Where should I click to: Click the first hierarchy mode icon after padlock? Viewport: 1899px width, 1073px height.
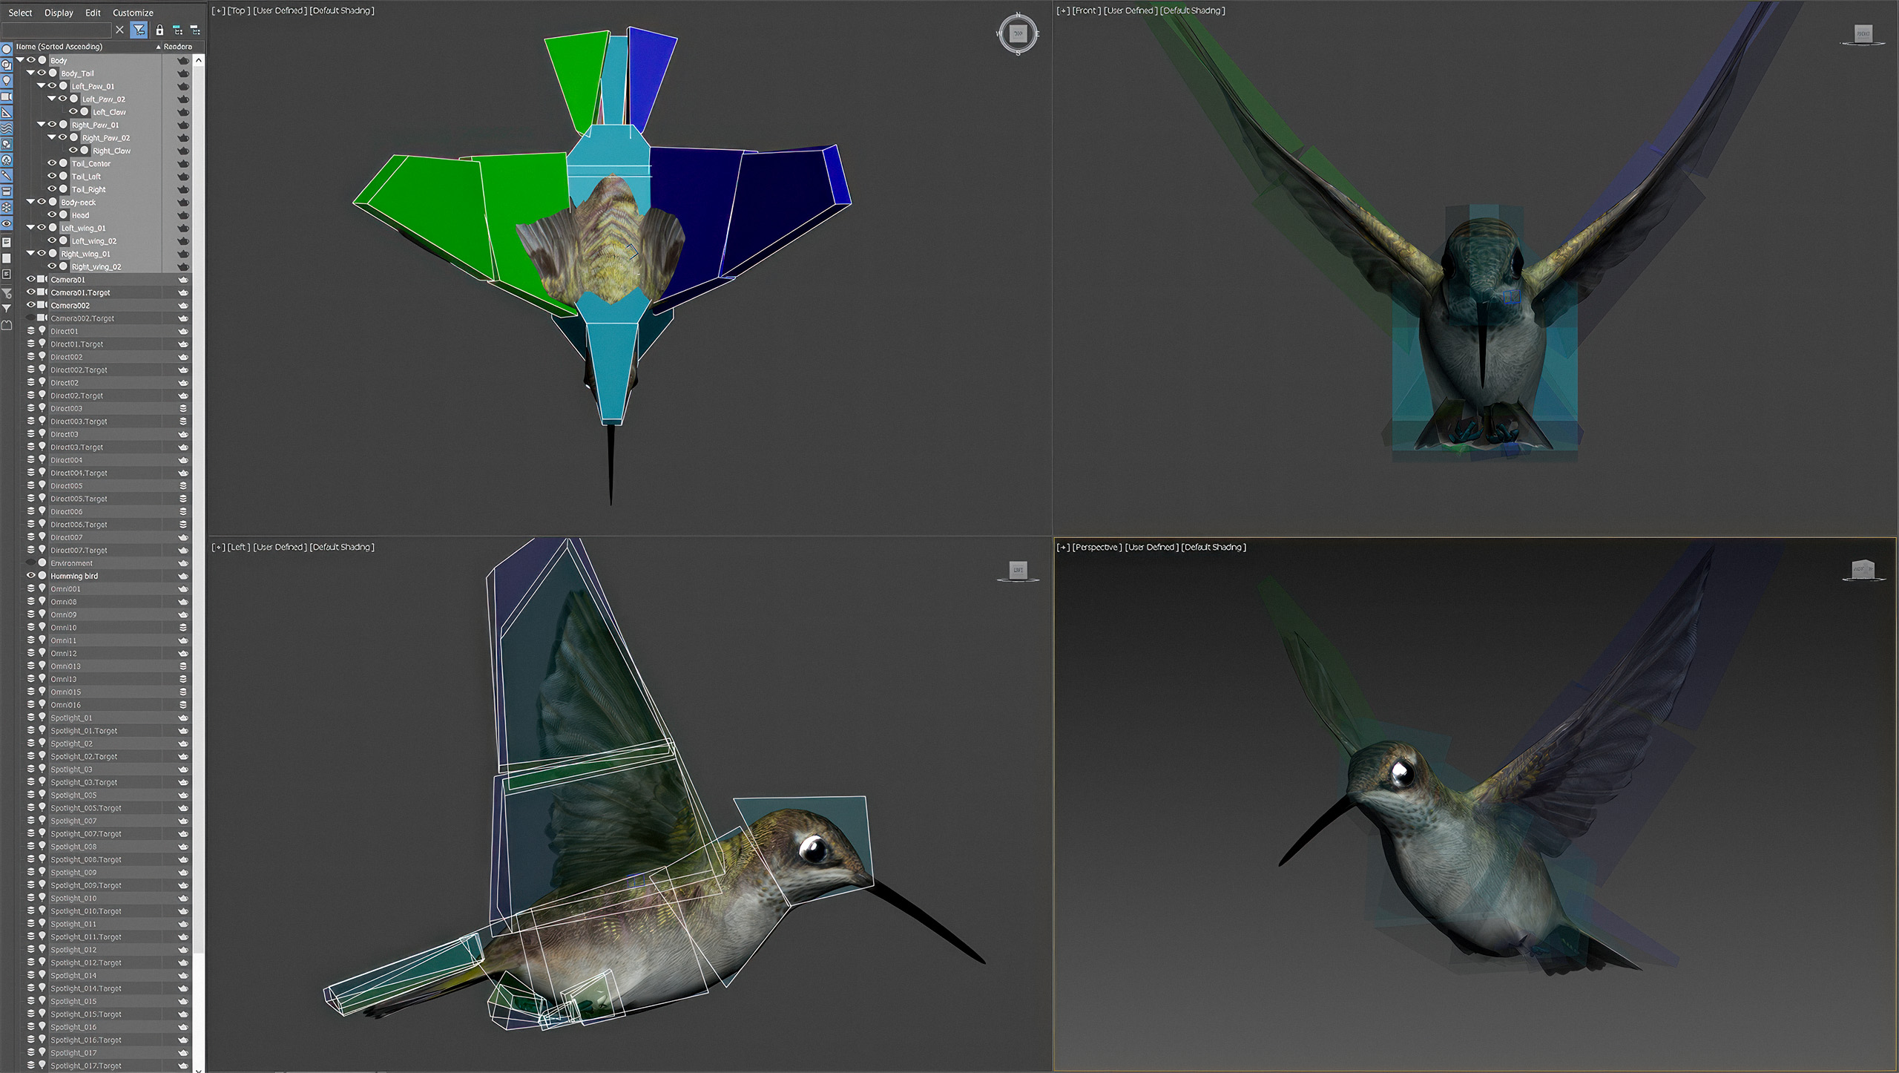(x=178, y=30)
